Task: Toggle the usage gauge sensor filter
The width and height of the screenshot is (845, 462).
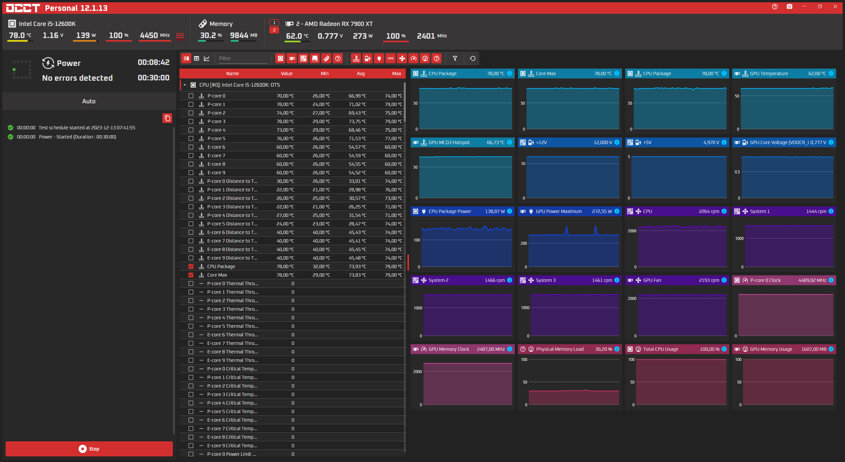Action: (x=425, y=58)
